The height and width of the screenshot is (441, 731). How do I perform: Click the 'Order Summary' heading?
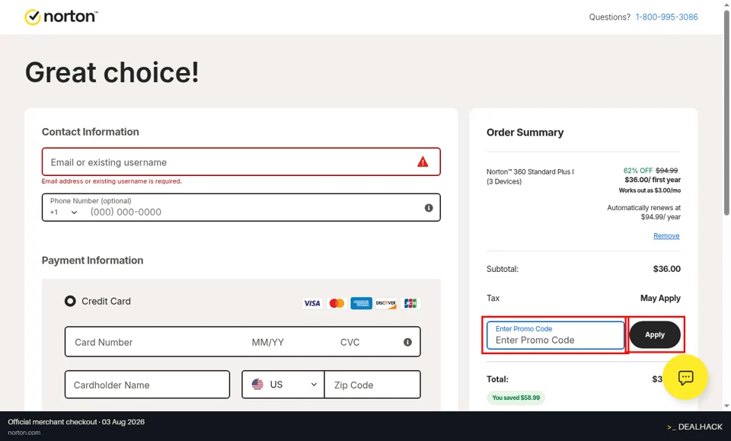[x=525, y=133]
